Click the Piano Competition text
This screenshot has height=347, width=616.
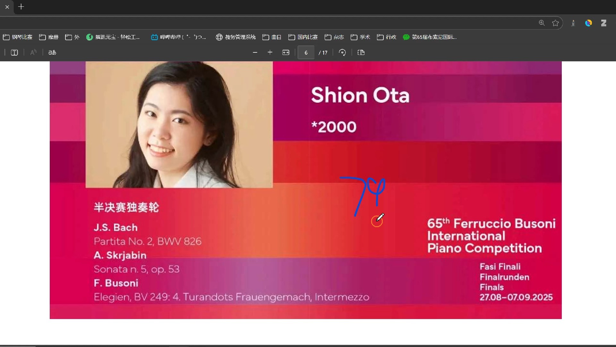[x=484, y=248]
